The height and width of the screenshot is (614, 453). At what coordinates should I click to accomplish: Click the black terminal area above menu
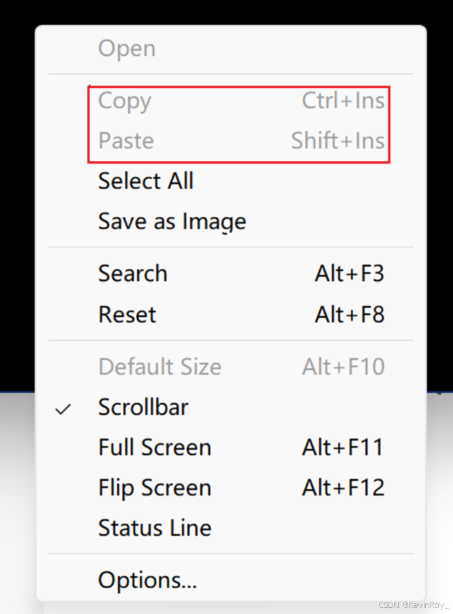tap(227, 12)
